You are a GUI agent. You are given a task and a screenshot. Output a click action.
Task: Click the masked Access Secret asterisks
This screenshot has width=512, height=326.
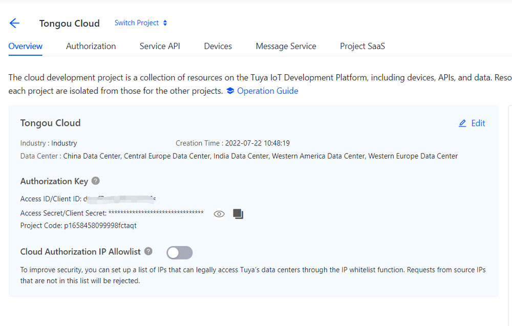point(156,213)
